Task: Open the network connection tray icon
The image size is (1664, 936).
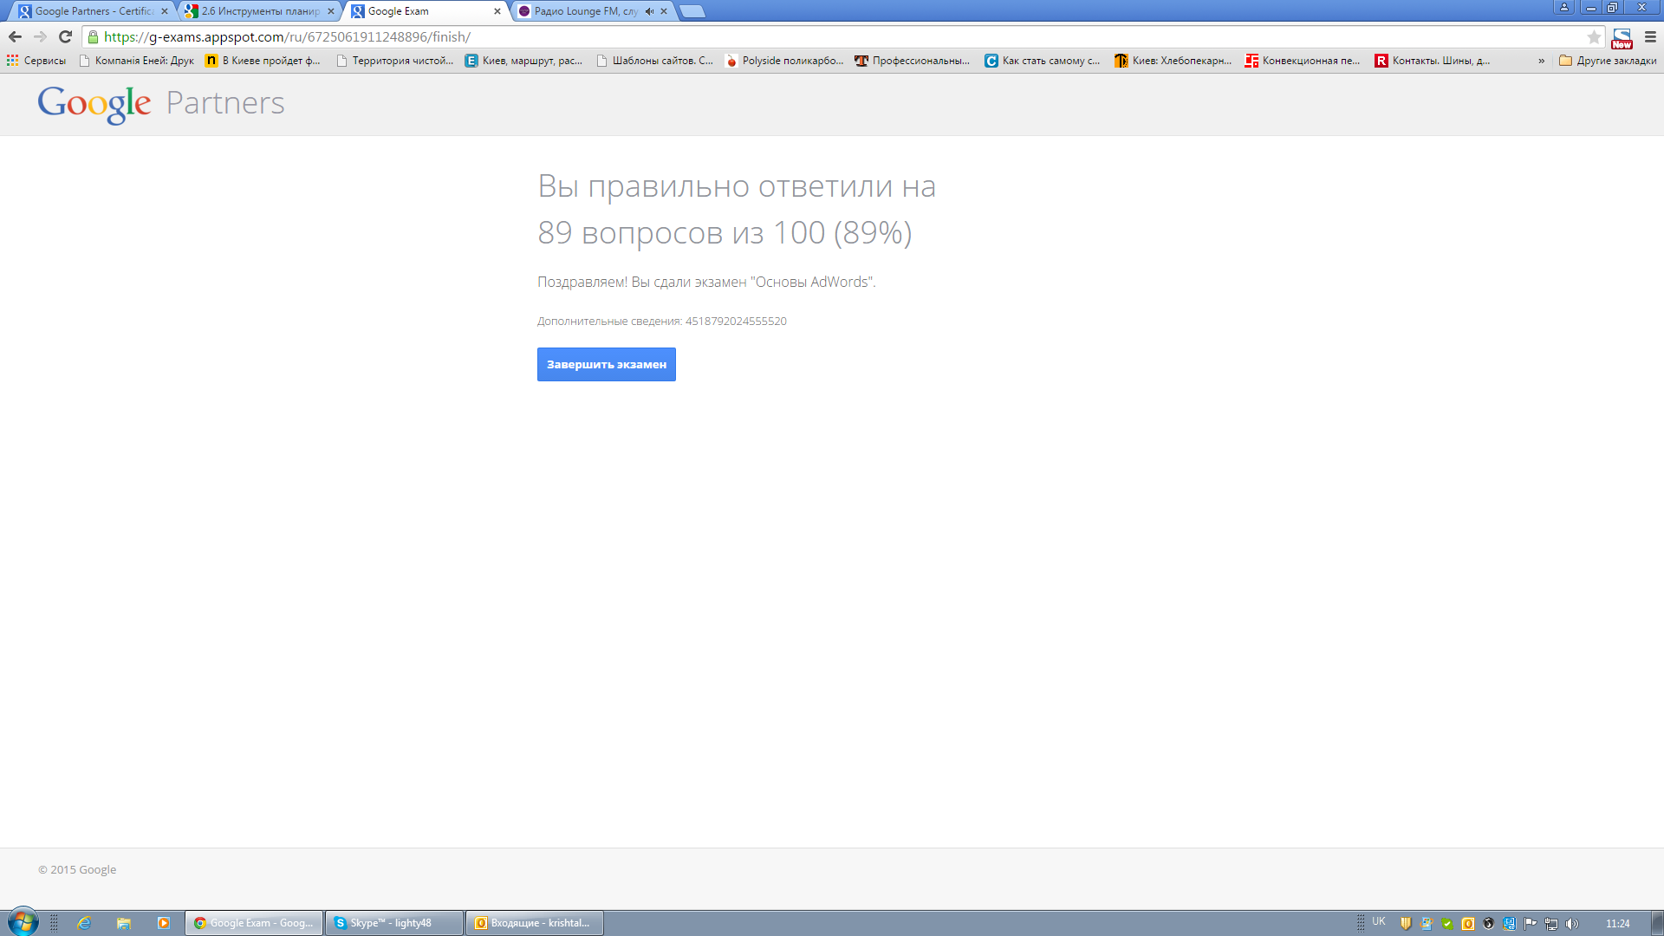Action: click(1551, 924)
